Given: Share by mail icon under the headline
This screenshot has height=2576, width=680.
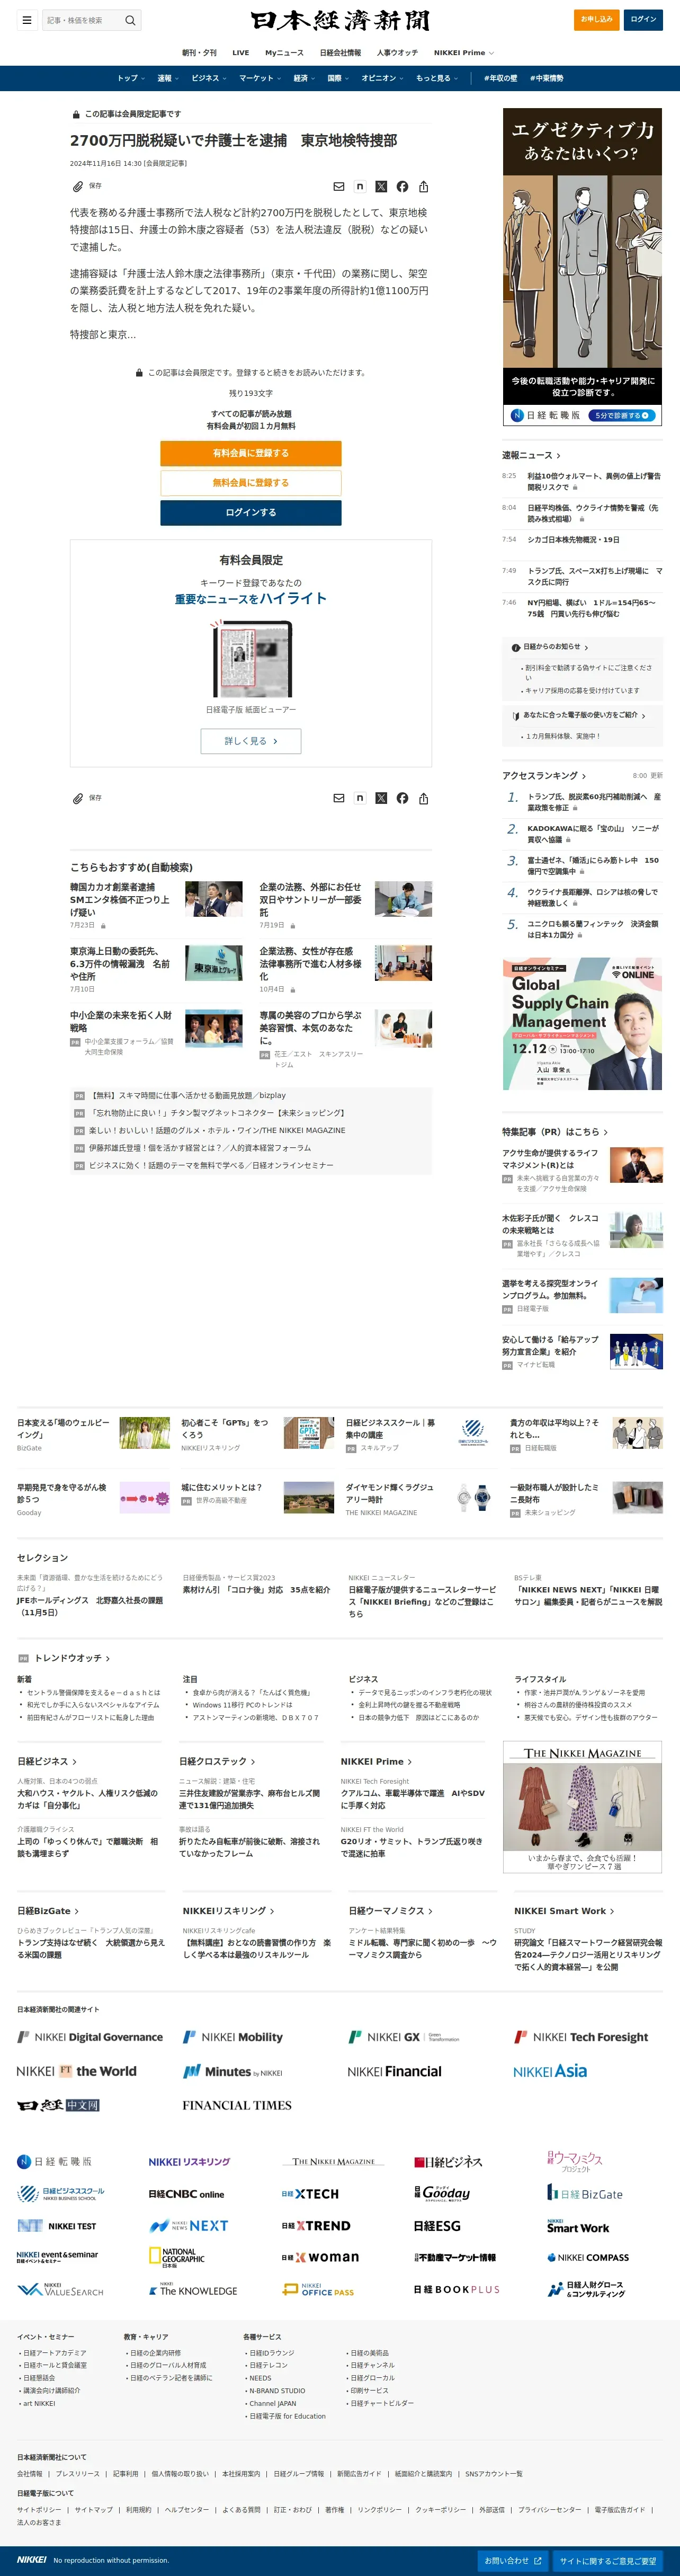Looking at the screenshot, I should coord(339,187).
